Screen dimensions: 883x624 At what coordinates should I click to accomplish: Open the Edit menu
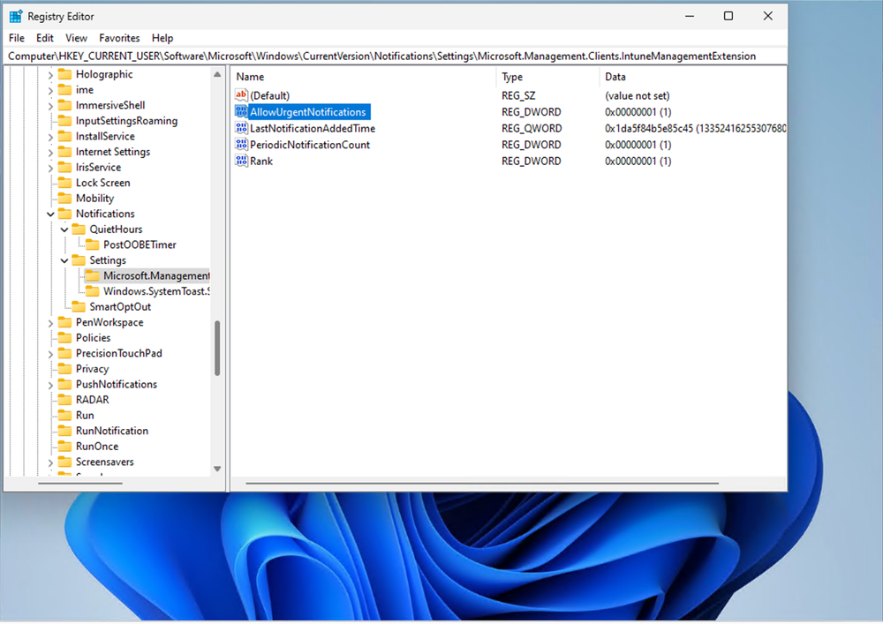tap(44, 38)
